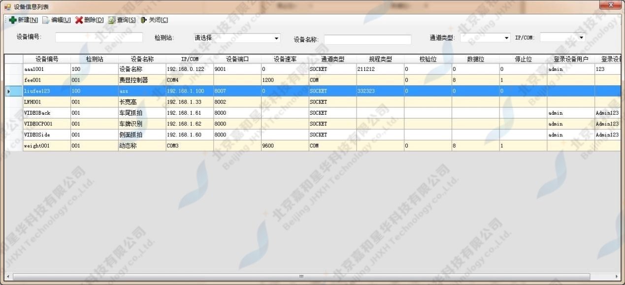This screenshot has height=285, width=625.
Task: Click the row selector arrow for liufee123
Action: [x=14, y=91]
